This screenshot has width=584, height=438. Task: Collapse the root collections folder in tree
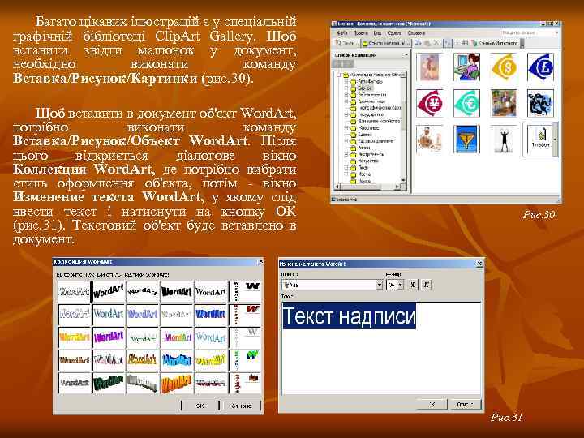(x=339, y=75)
